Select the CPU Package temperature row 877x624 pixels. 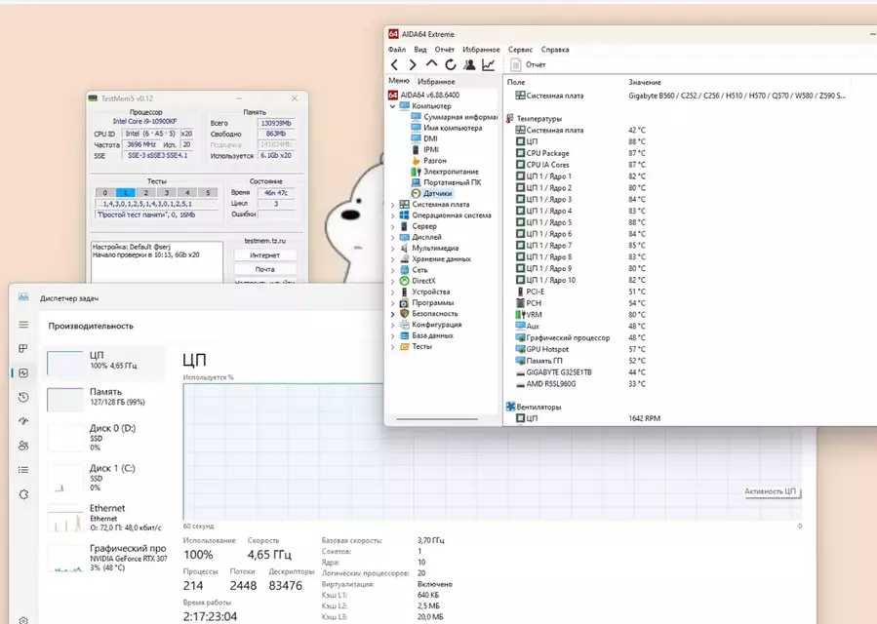580,153
